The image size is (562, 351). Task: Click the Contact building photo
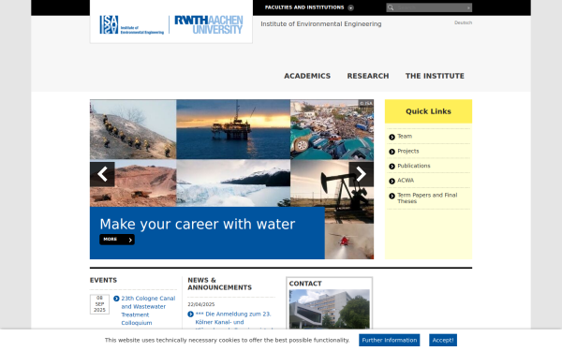[329, 309]
